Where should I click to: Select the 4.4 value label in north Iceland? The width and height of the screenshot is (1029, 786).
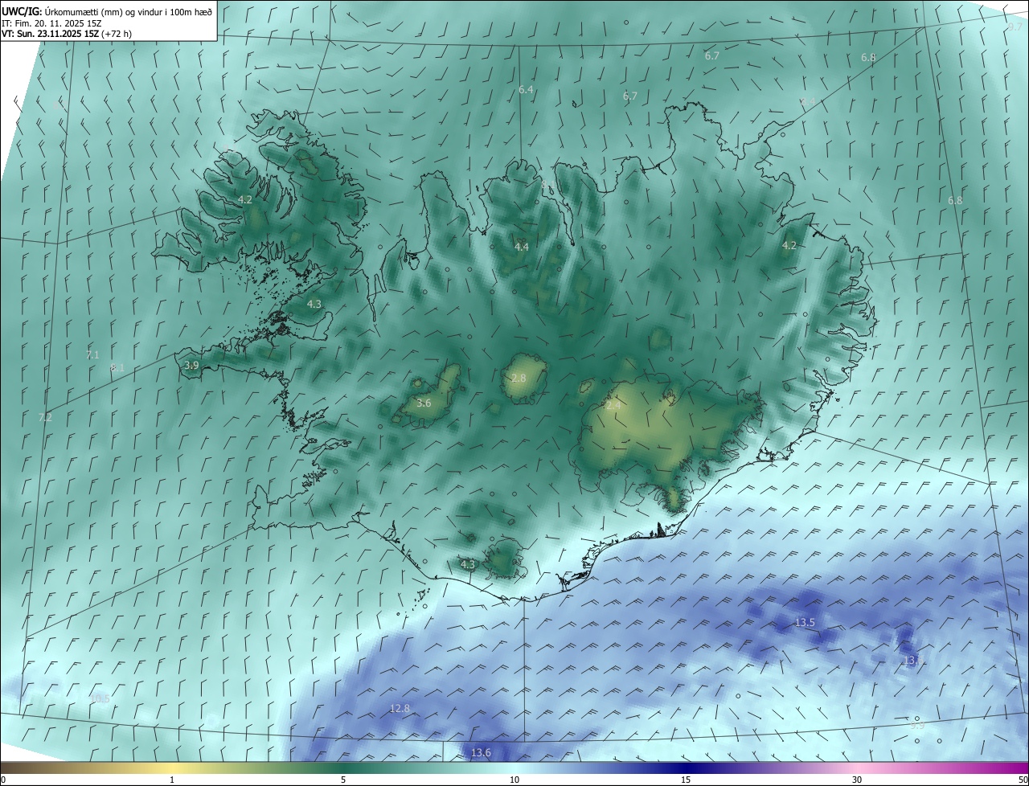coord(521,247)
